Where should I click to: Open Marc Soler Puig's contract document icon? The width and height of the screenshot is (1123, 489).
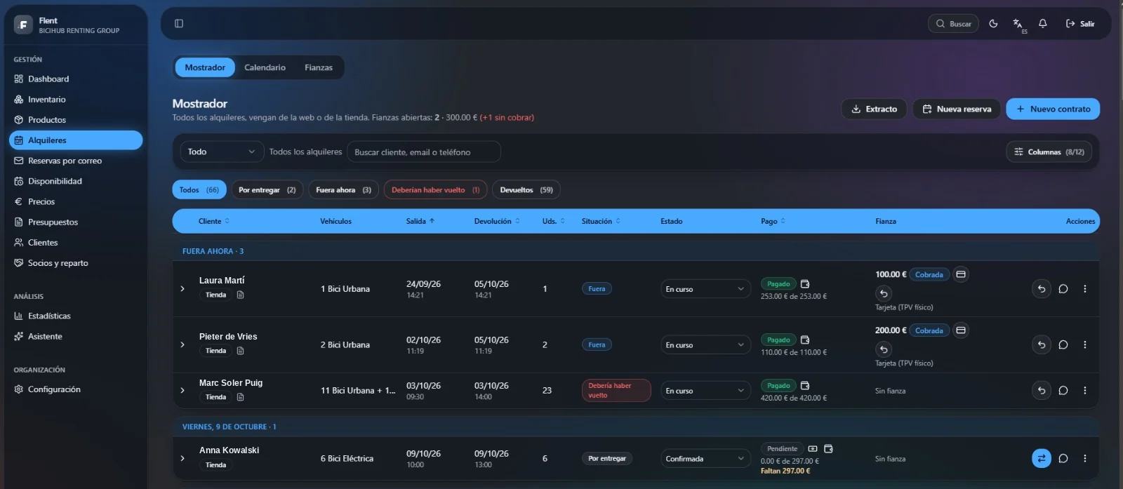[240, 397]
